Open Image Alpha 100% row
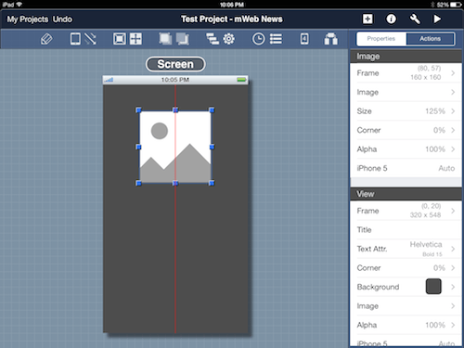464x348 pixels. (406, 149)
